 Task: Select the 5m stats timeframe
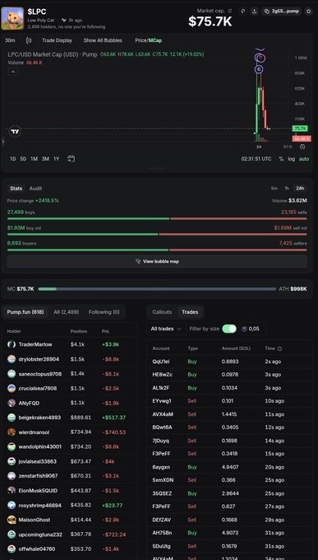pyautogui.click(x=274, y=189)
